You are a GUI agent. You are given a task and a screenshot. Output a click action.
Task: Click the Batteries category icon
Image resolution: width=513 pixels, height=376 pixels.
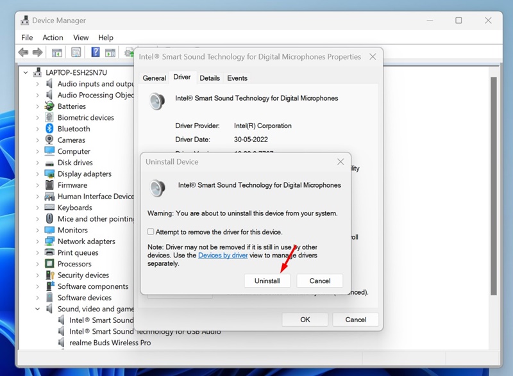[x=49, y=106]
